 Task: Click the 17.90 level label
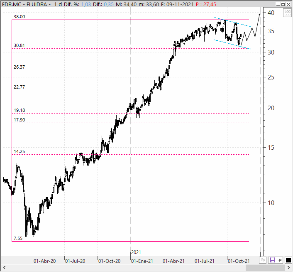coord(19,120)
